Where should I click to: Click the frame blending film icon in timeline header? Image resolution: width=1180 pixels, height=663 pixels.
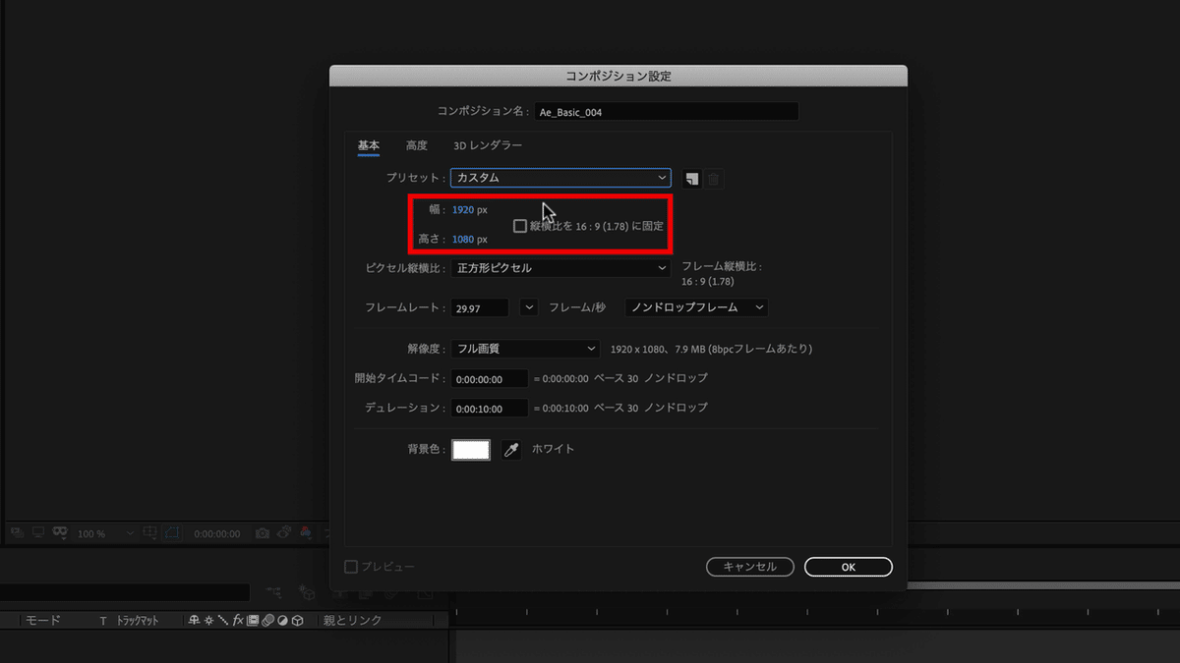click(x=253, y=621)
